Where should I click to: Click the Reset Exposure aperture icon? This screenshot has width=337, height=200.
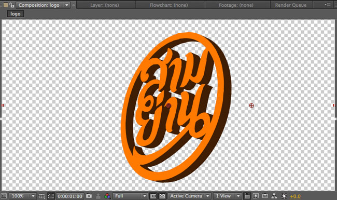pyautogui.click(x=284, y=196)
